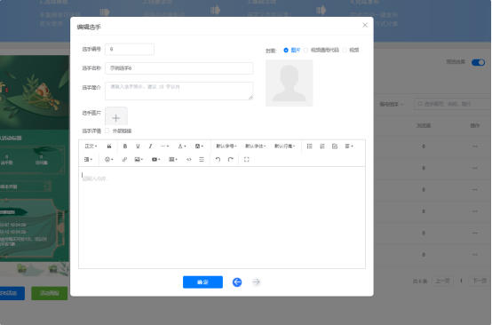The width and height of the screenshot is (492, 325).
Task: Redo the last editor action
Action: (x=231, y=159)
